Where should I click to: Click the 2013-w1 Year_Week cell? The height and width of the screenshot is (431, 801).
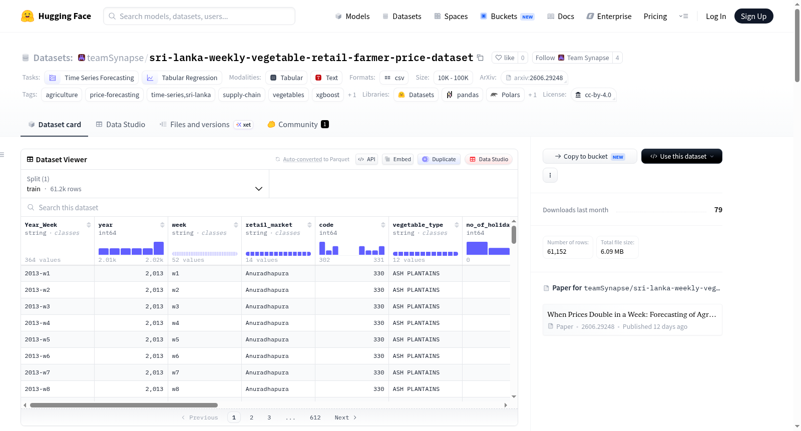point(58,273)
